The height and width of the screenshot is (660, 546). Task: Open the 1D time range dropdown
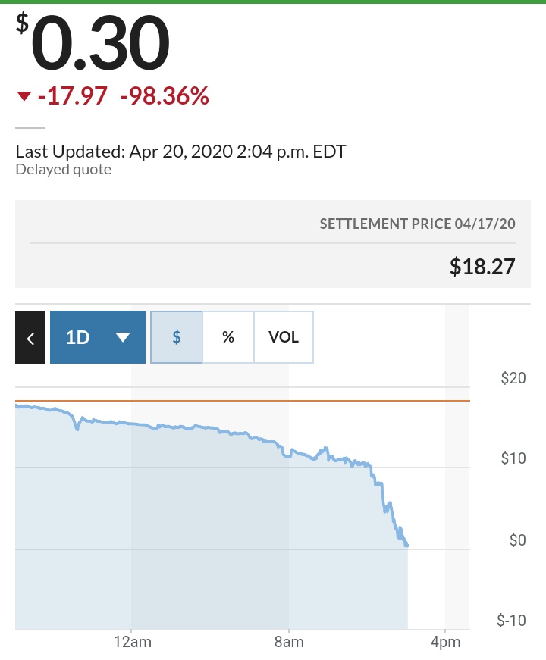pyautogui.click(x=98, y=337)
